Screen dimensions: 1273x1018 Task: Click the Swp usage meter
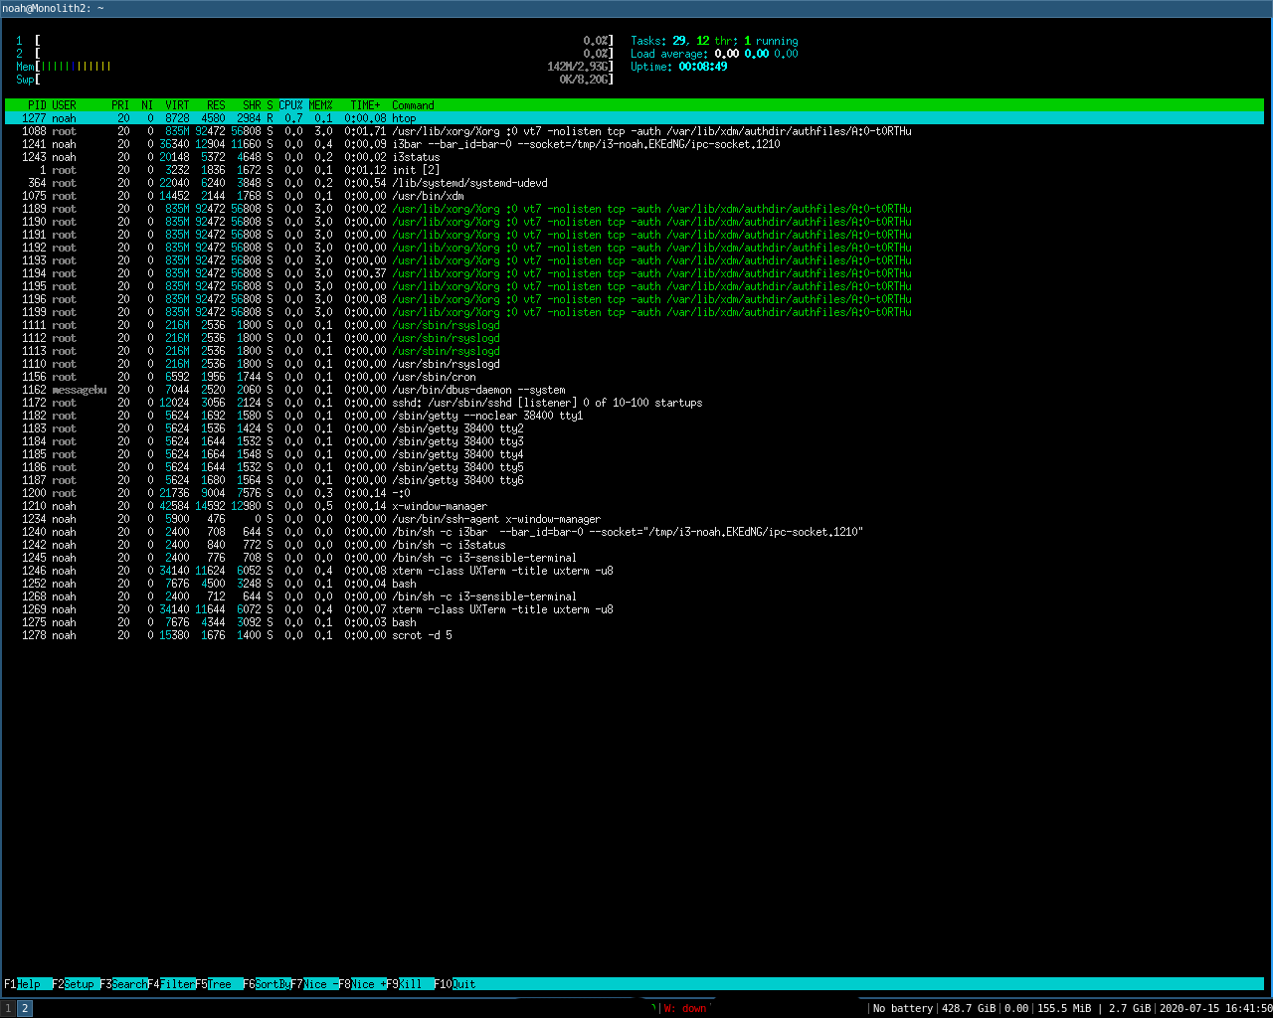click(314, 80)
